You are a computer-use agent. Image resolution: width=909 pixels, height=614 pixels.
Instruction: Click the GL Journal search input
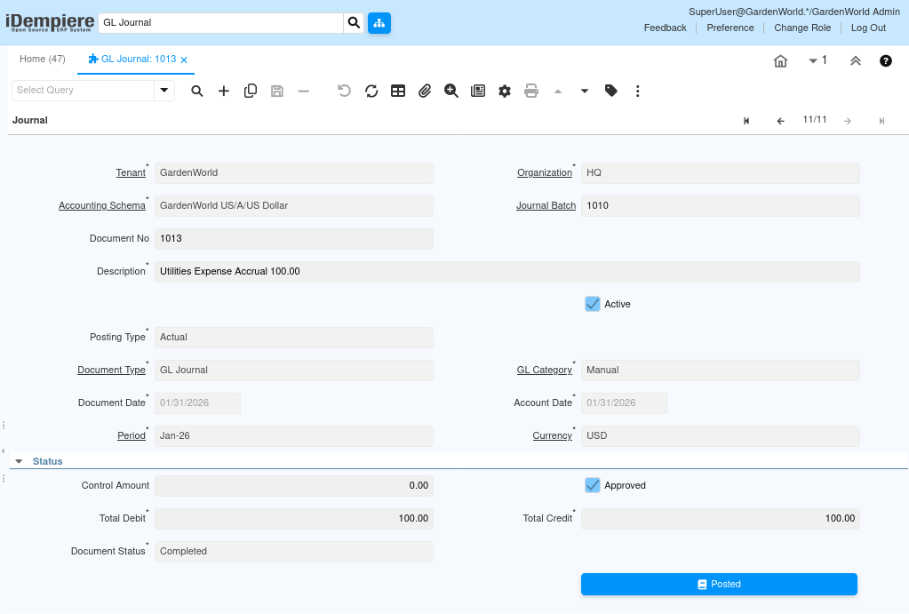pos(221,22)
